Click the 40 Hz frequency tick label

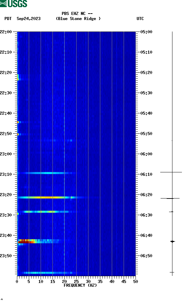coord(112,282)
